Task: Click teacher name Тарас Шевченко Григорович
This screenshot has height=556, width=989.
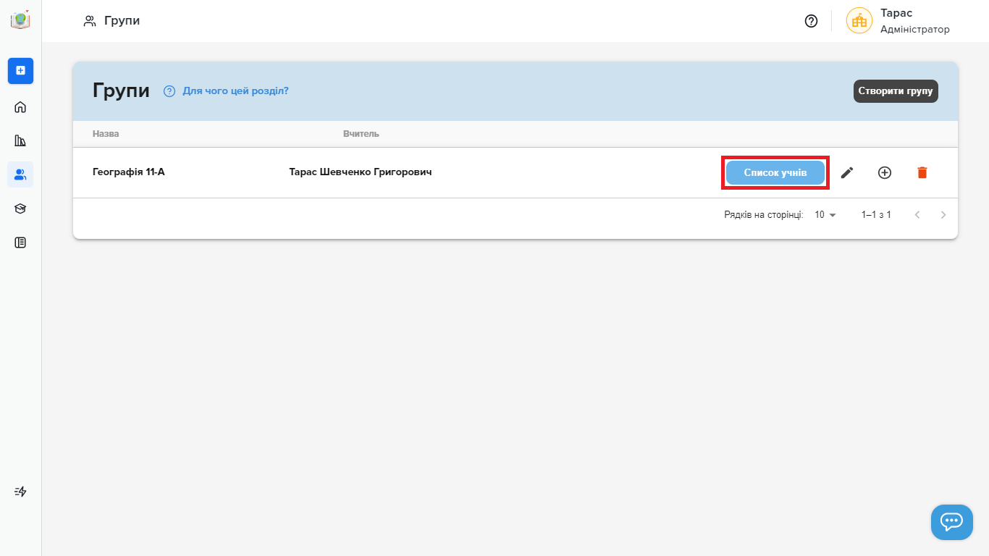Action: tap(361, 172)
